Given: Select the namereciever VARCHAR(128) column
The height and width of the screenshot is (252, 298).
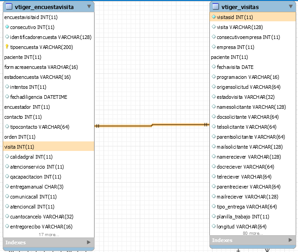Looking at the screenshot, I should [253, 157].
